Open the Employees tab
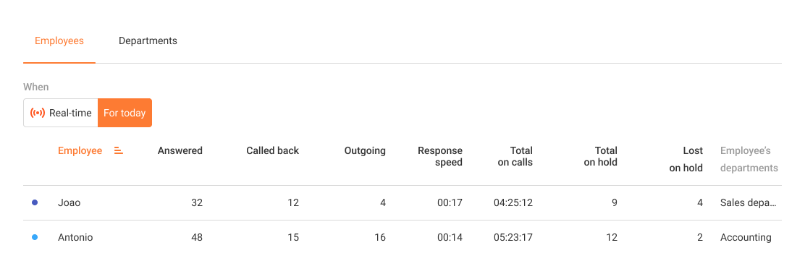805x274 pixels. [59, 41]
